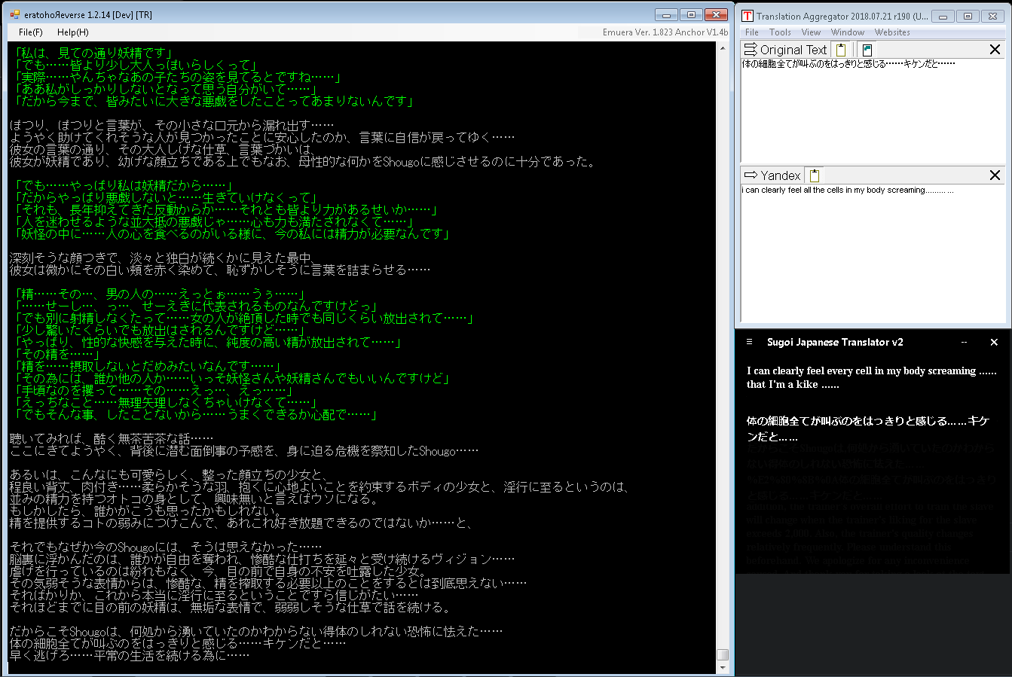The image size is (1012, 677).
Task: Click the triple-arrow icon beside Original Text
Action: (751, 50)
